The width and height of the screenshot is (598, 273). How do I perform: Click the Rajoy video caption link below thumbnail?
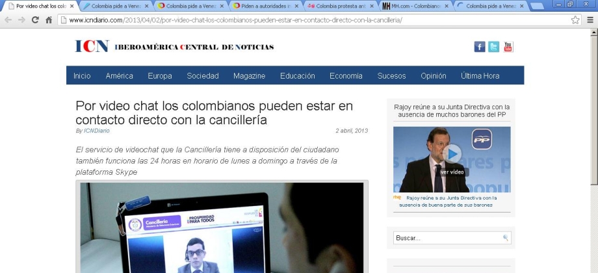click(x=448, y=201)
